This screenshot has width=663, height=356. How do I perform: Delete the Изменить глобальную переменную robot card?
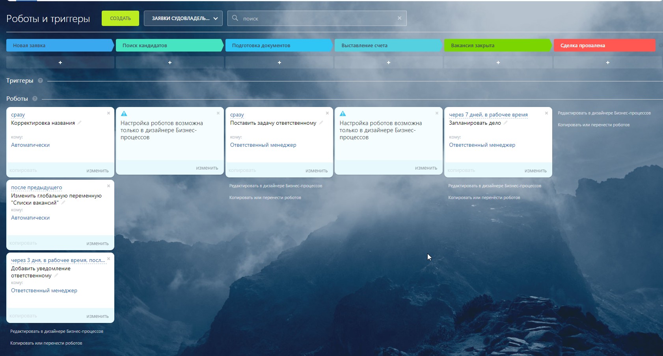pos(108,186)
